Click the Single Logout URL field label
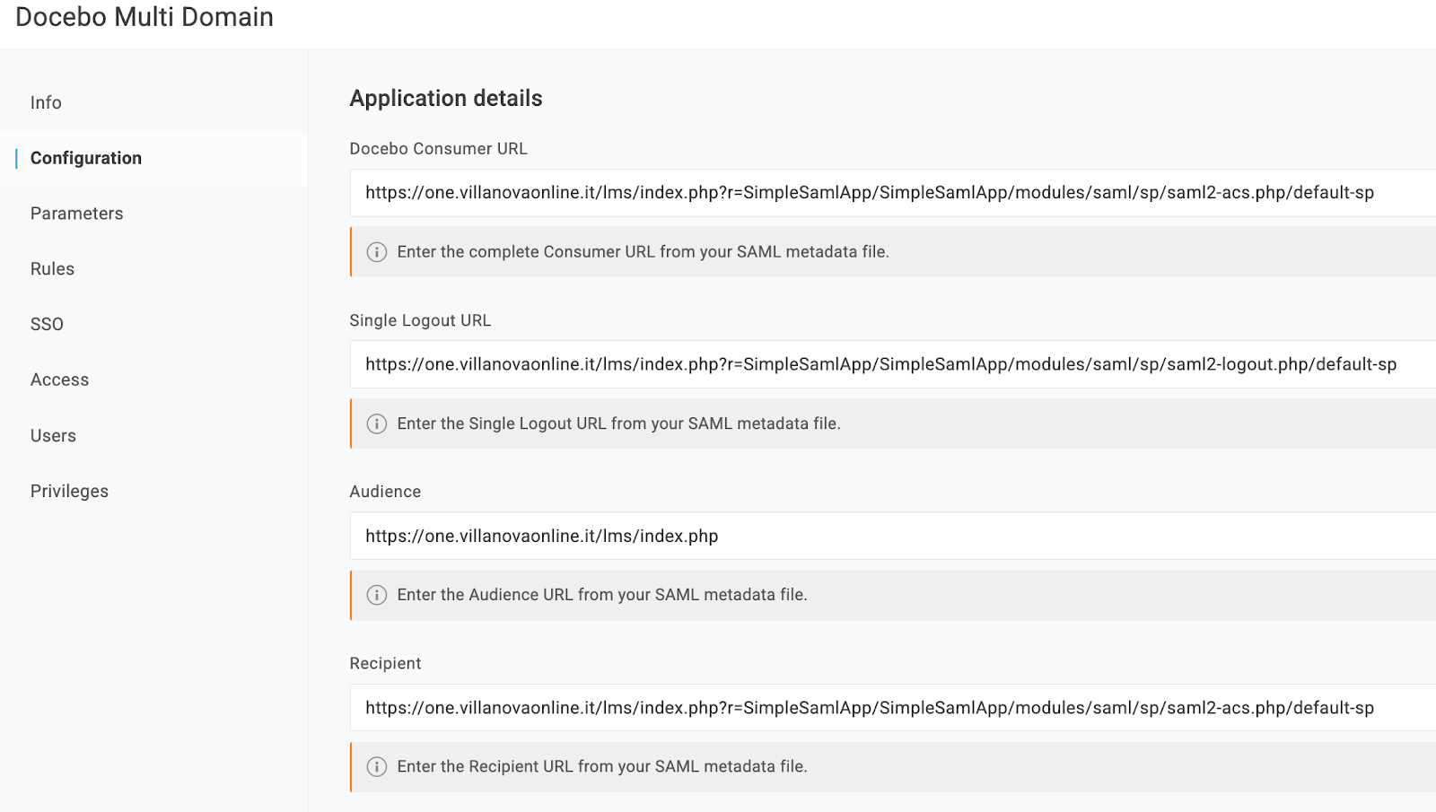Viewport: 1436px width, 812px height. pos(420,320)
